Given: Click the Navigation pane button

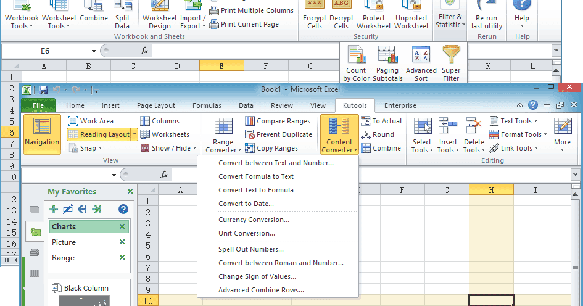Looking at the screenshot, I should (x=42, y=134).
